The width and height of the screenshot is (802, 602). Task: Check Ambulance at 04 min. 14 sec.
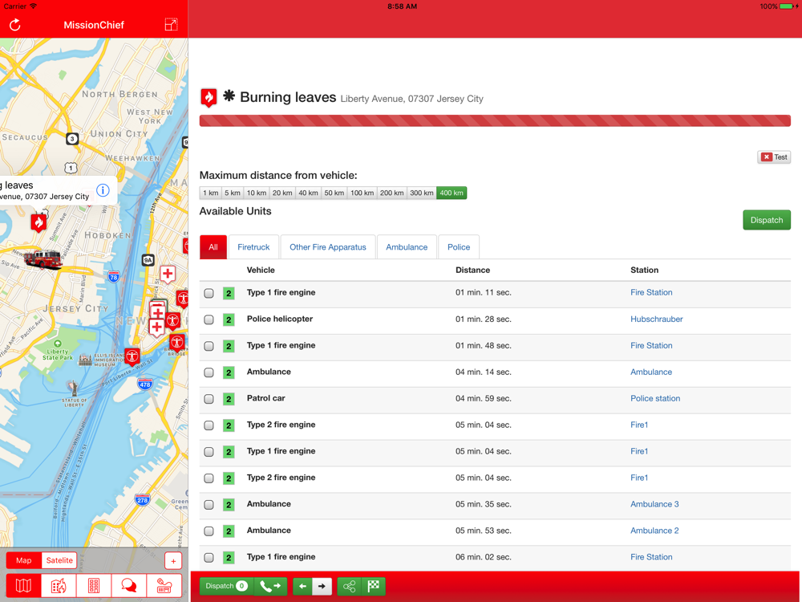209,372
